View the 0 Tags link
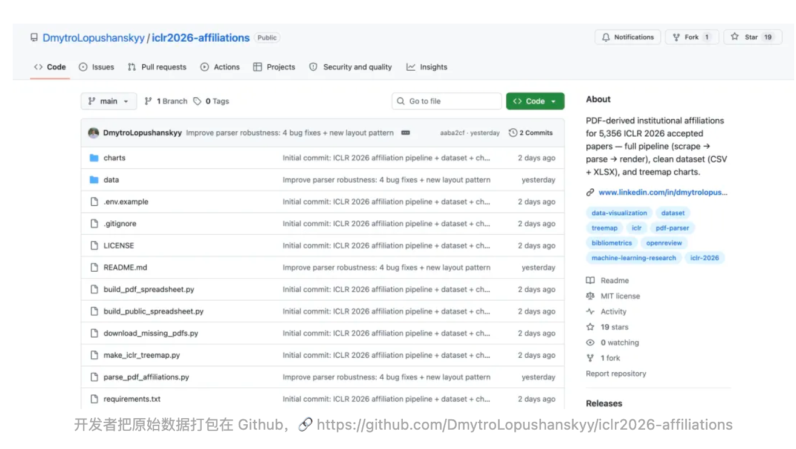The image size is (796, 449). pyautogui.click(x=211, y=101)
